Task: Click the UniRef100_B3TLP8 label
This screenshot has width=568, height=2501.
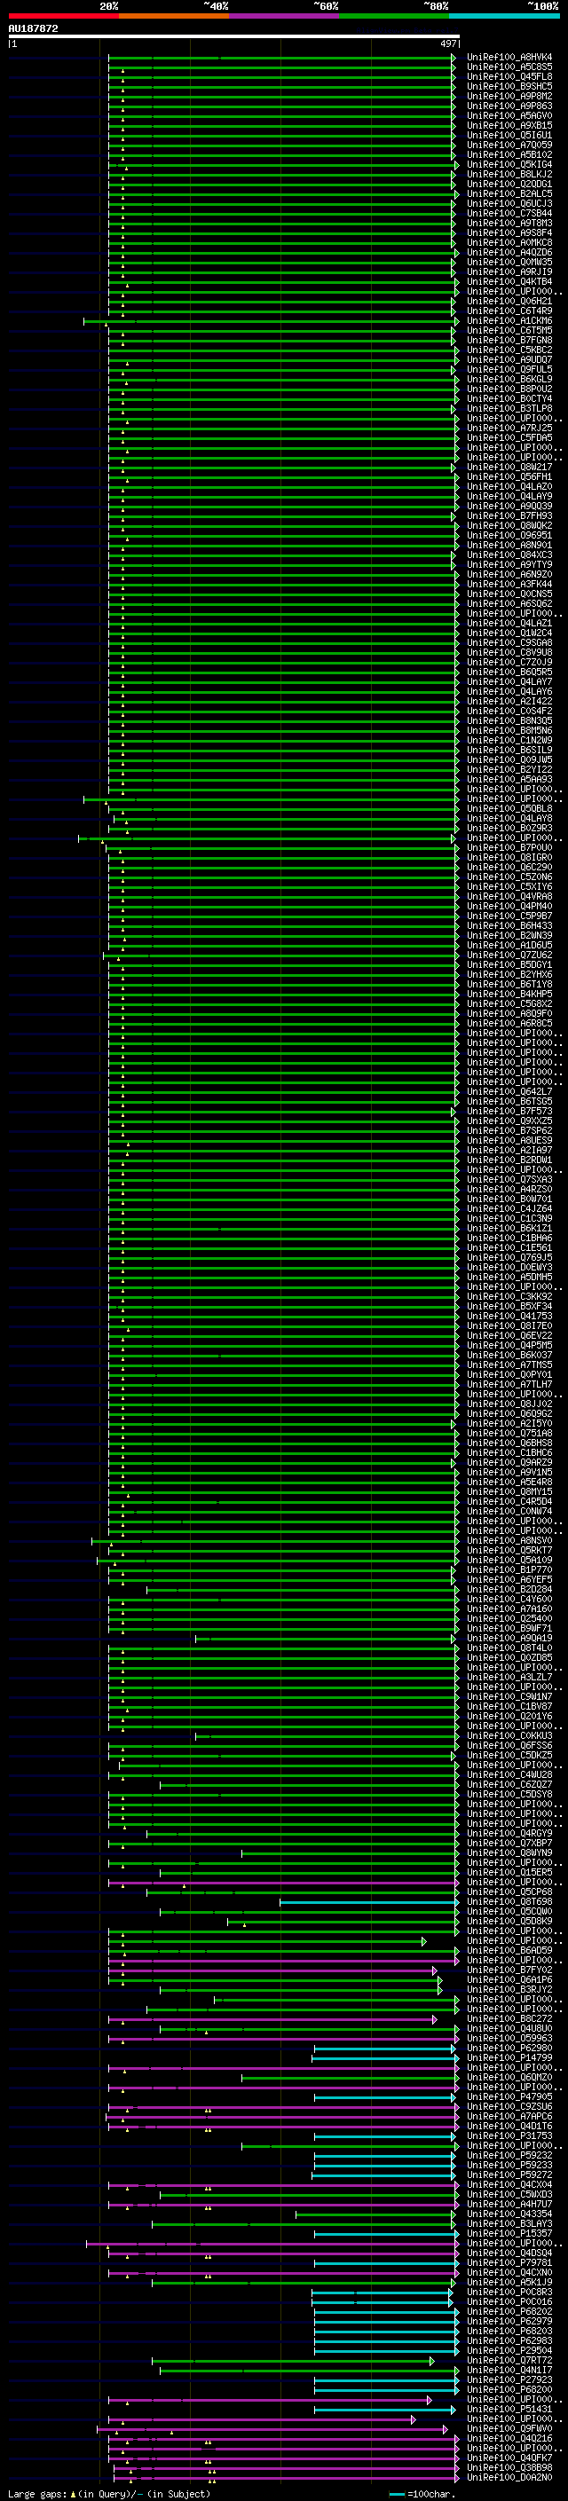Action: tap(509, 409)
